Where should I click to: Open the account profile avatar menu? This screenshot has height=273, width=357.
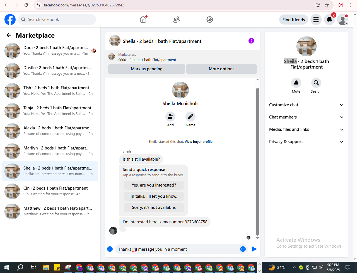tap(343, 20)
